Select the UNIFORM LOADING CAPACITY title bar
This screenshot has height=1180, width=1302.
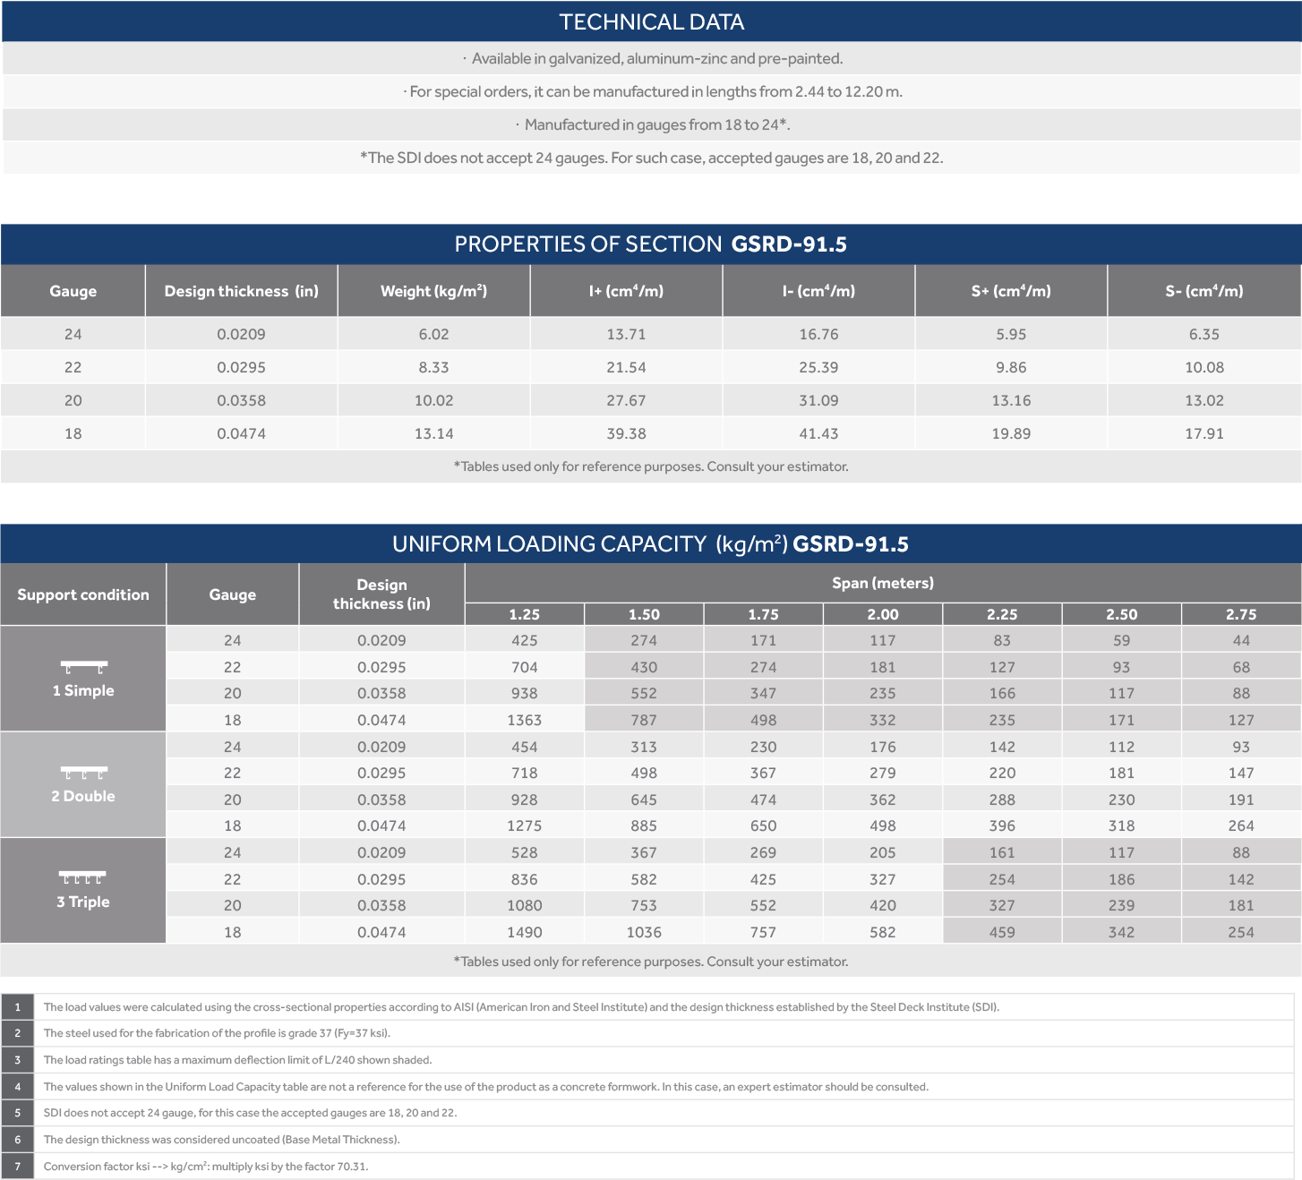coord(651,544)
